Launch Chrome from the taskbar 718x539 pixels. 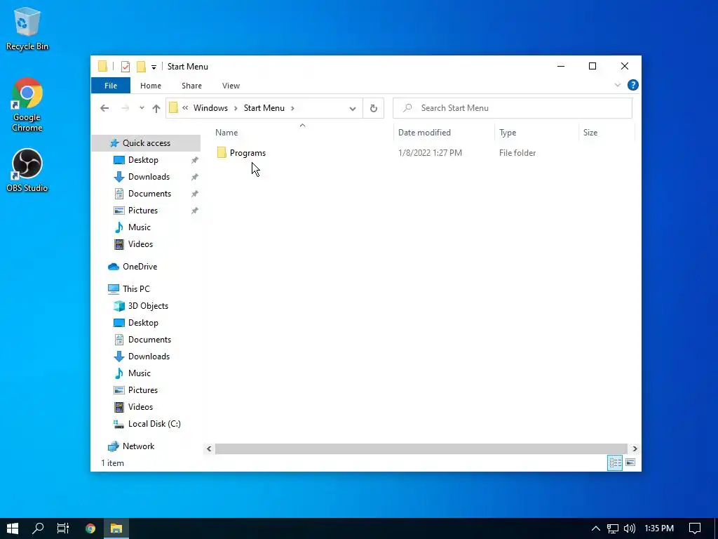pos(90,528)
